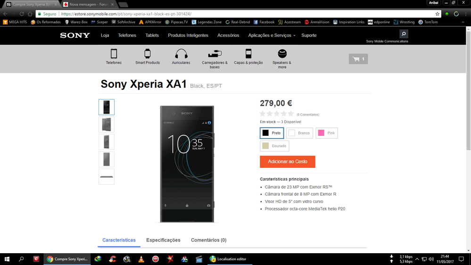Screen dimensions: 471x265
Task: Bookmark this page with the star icon
Action: tap(438, 14)
